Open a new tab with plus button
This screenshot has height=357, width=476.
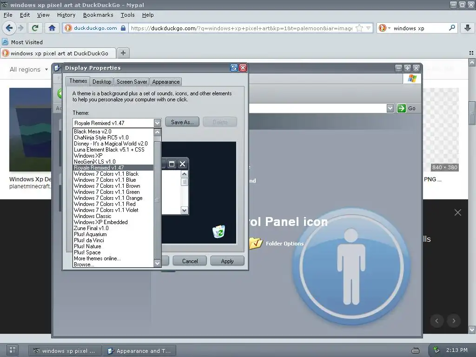pyautogui.click(x=123, y=53)
